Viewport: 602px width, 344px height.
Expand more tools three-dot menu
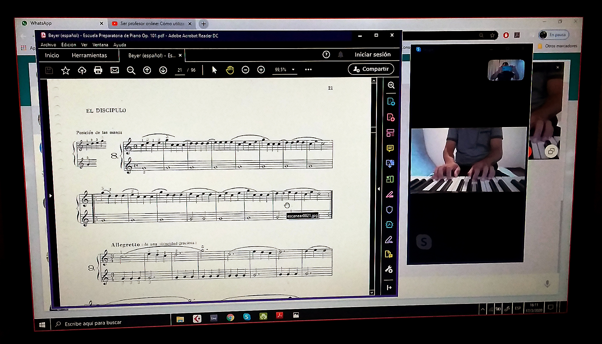click(308, 69)
